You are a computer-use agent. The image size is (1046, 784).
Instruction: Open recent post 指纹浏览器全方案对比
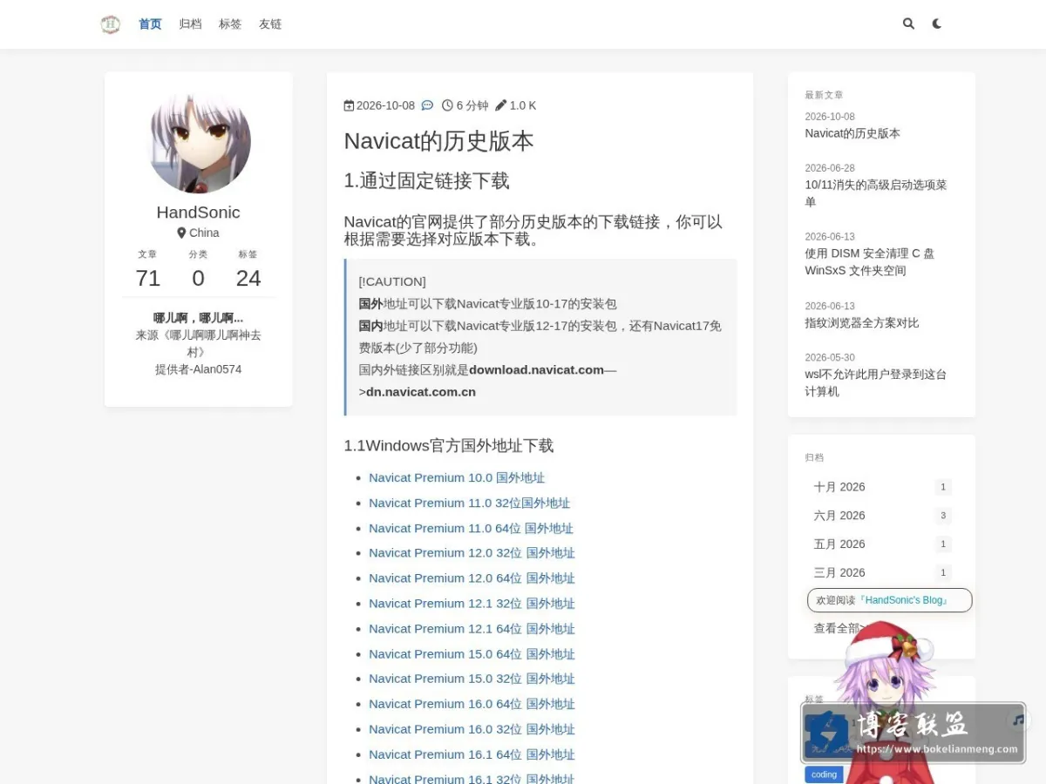pyautogui.click(x=862, y=322)
